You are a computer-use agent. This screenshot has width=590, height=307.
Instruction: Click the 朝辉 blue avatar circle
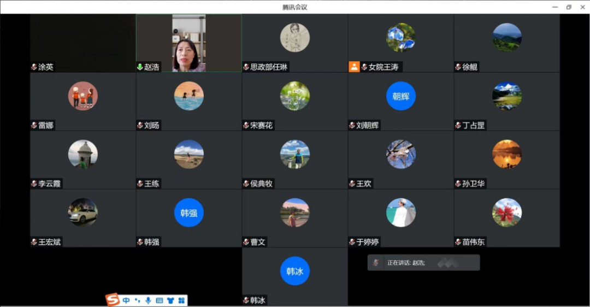pyautogui.click(x=400, y=96)
